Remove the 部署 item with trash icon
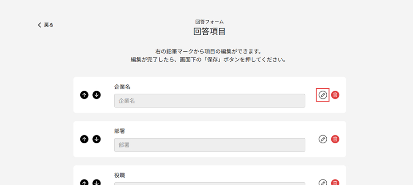413x185 pixels. pos(335,139)
